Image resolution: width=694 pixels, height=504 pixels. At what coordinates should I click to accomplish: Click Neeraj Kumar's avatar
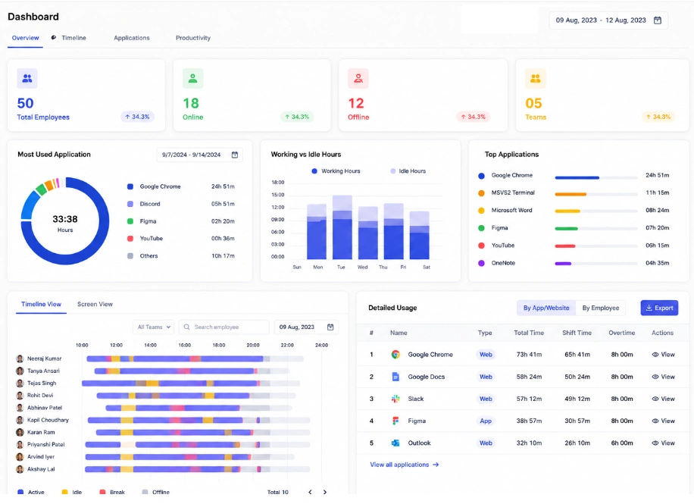click(20, 358)
